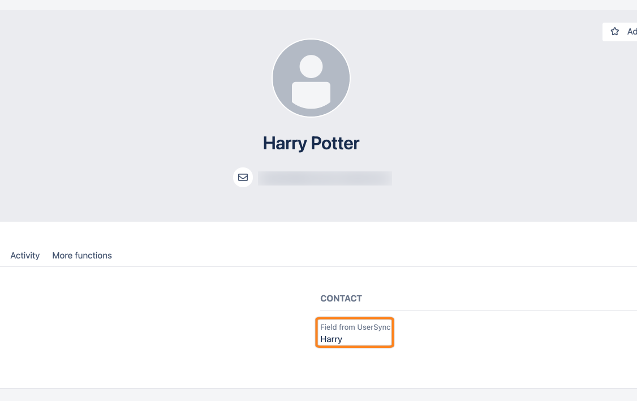This screenshot has width=637, height=401.
Task: Click the Harry field value
Action: 332,339
